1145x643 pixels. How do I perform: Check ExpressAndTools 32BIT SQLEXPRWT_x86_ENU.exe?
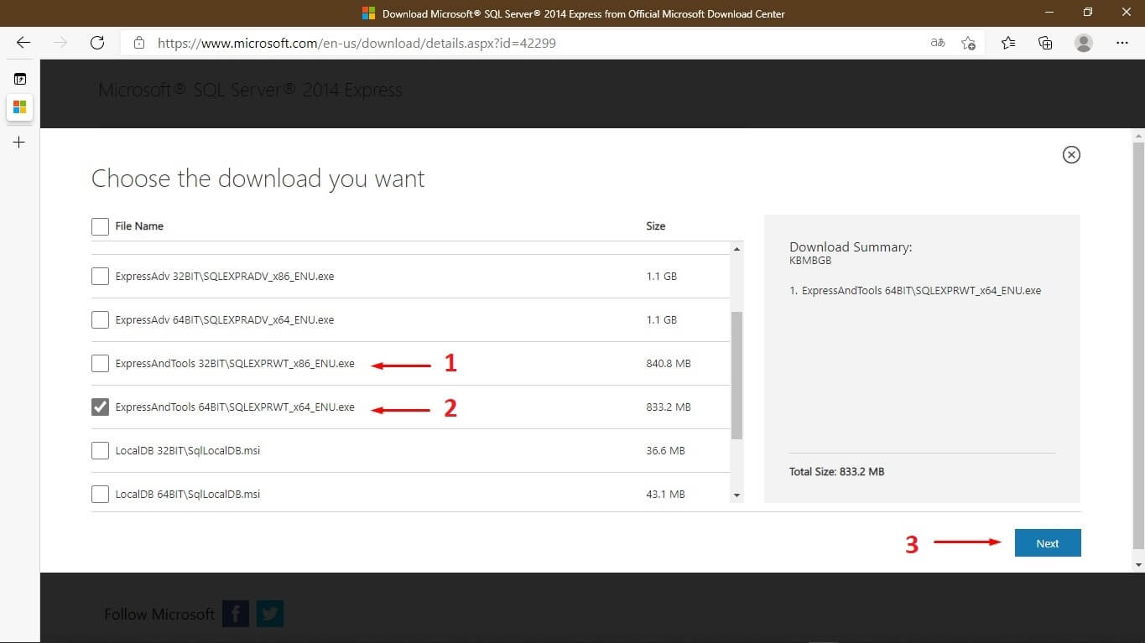100,363
